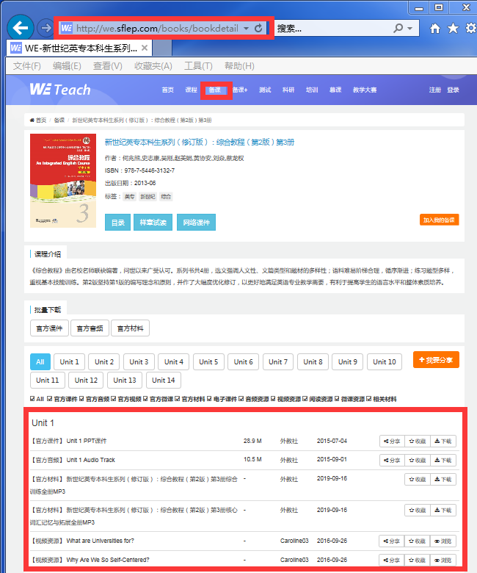Image resolution: width=477 pixels, height=573 pixels.
Task: Uncheck the 官方课件 filter checkbox
Action: (x=50, y=399)
